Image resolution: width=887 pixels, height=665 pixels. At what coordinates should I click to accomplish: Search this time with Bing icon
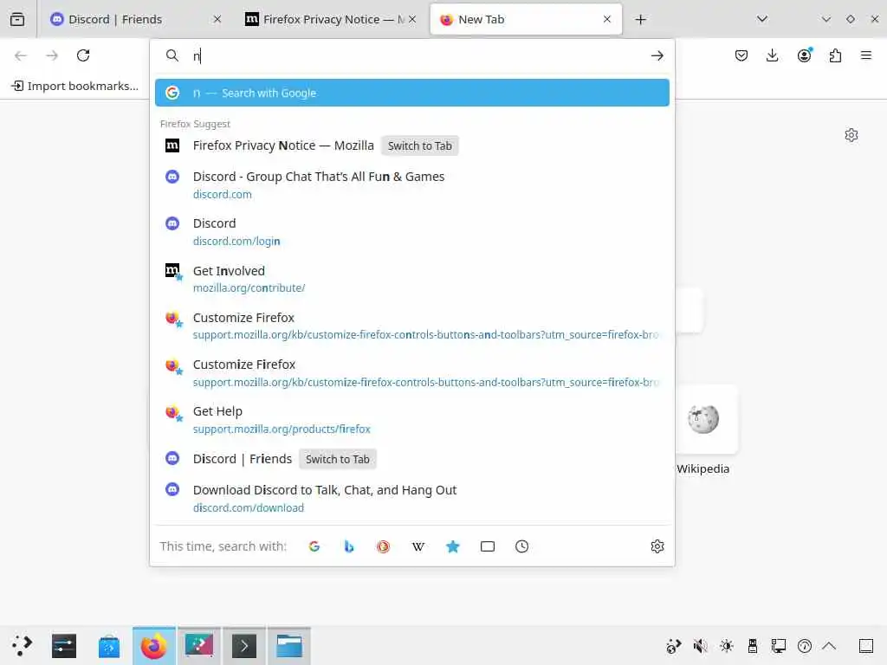(348, 546)
